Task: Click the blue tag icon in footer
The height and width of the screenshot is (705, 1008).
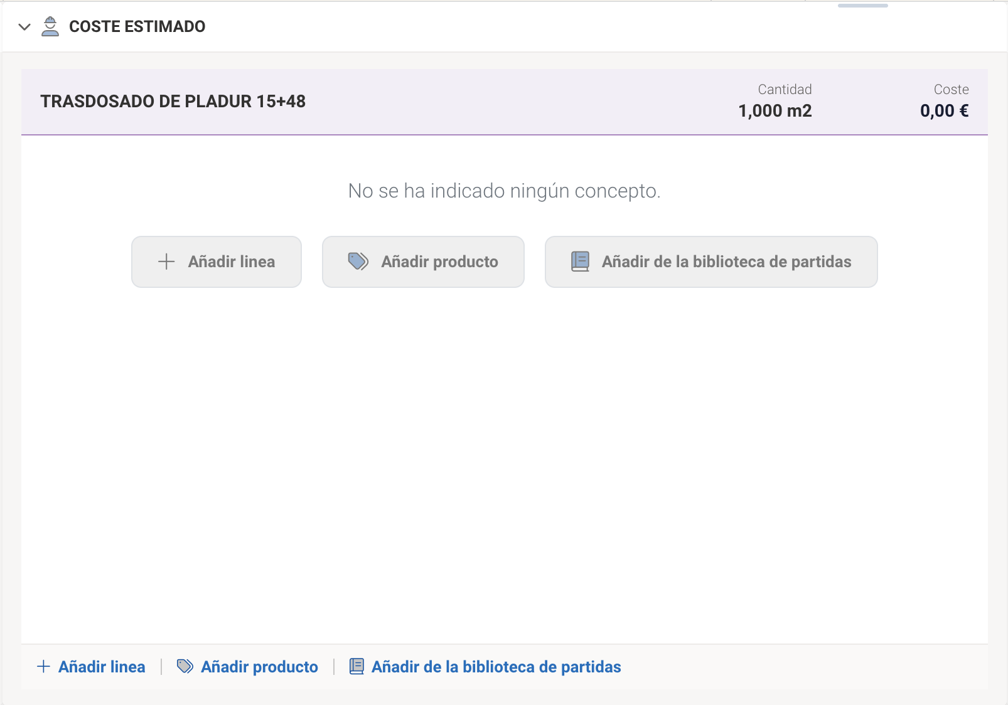Action: pos(185,667)
